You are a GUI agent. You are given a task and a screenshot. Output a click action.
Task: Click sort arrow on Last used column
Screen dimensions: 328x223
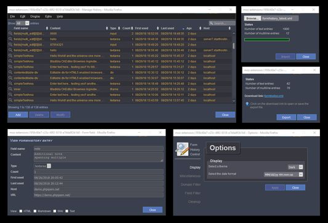pyautogui.click(x=183, y=28)
